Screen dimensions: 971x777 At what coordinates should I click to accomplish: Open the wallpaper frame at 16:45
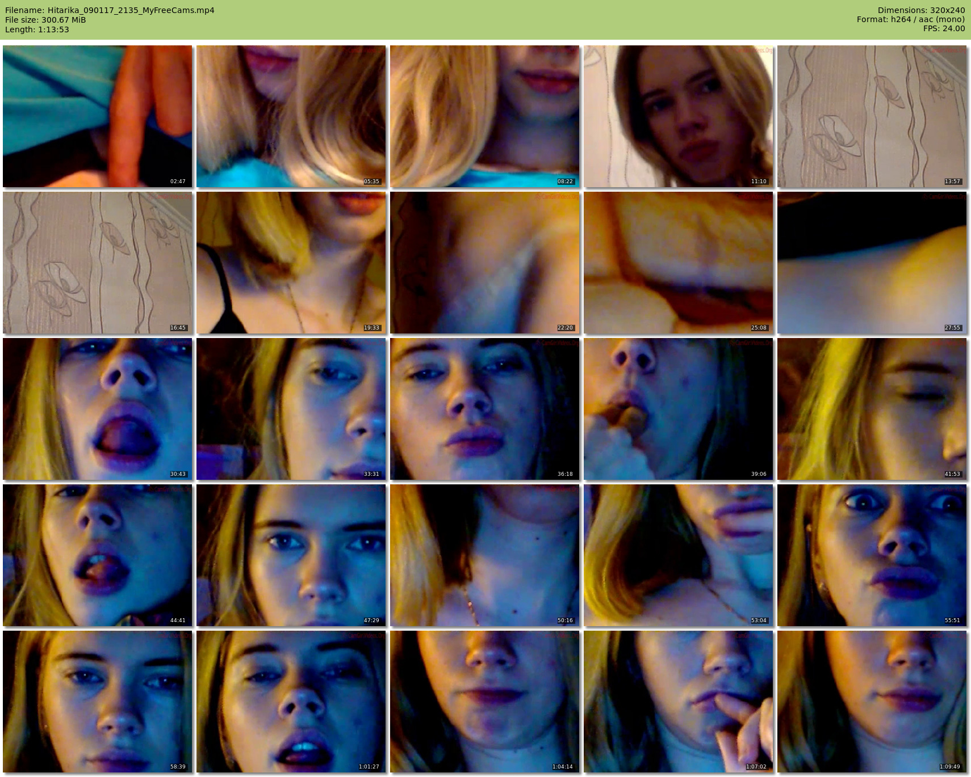(97, 263)
